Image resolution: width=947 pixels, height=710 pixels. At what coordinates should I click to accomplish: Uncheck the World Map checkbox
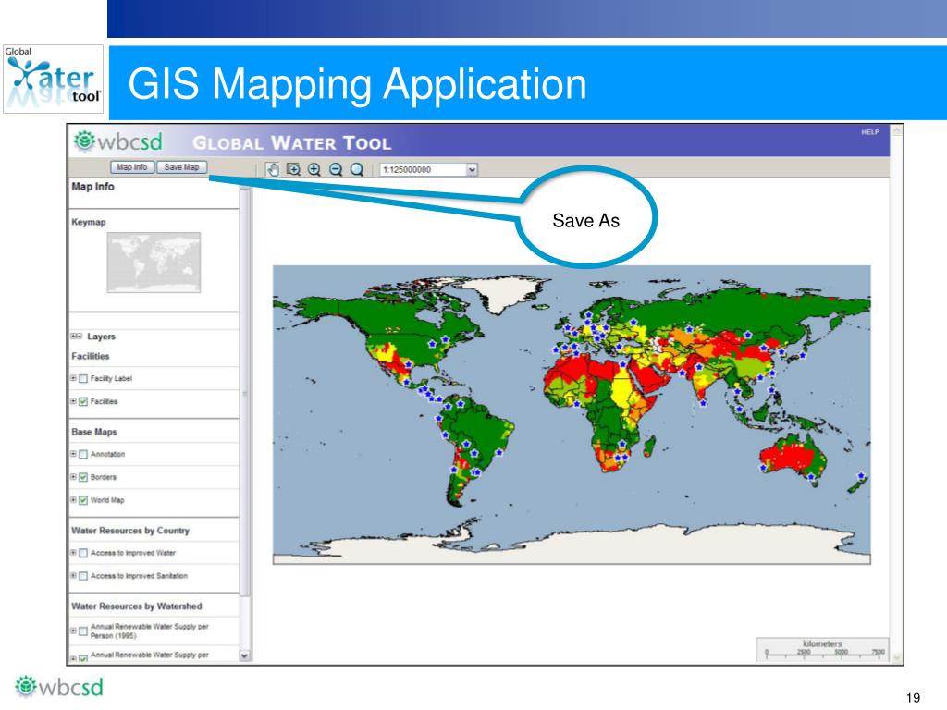pyautogui.click(x=83, y=500)
